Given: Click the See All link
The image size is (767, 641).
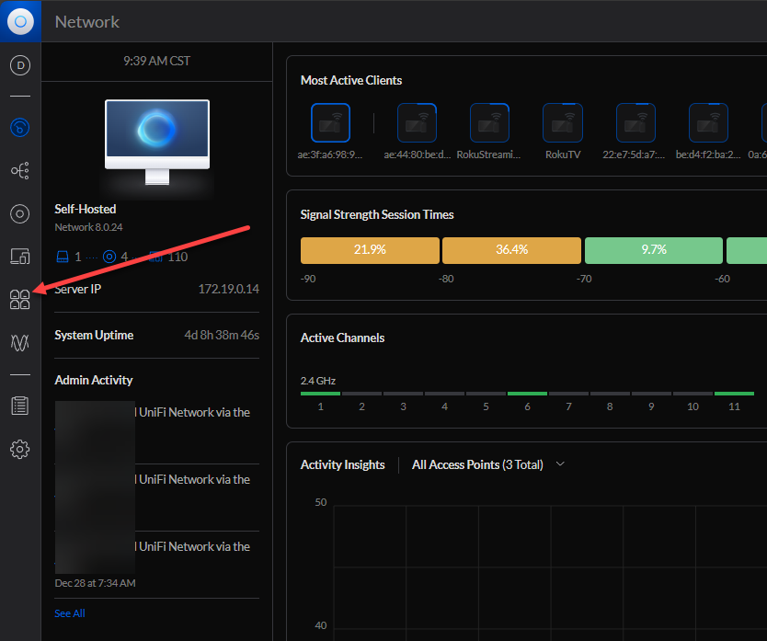Looking at the screenshot, I should pyautogui.click(x=70, y=613).
